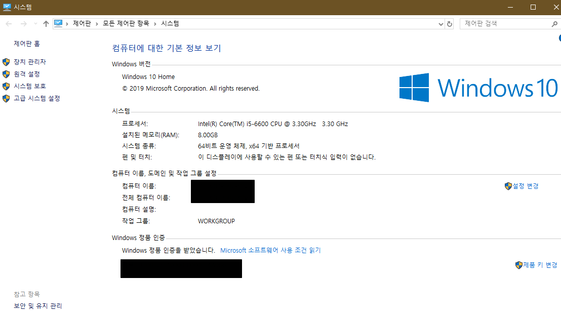
Task: Click shield icon beside 고급 시스템 설정
Action: (6, 98)
